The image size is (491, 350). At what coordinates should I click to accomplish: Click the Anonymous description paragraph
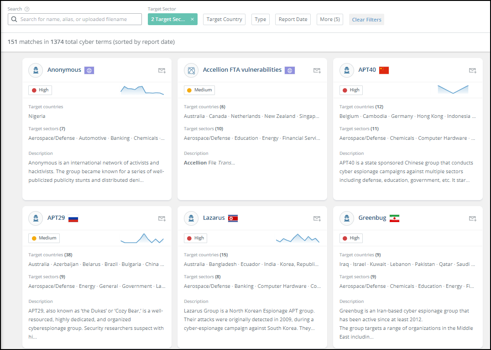pos(96,171)
